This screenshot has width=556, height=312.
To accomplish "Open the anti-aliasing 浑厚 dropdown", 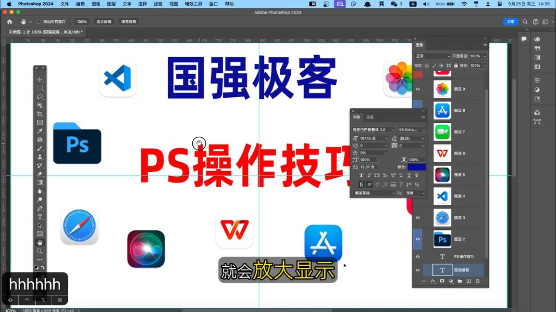I will click(x=415, y=193).
